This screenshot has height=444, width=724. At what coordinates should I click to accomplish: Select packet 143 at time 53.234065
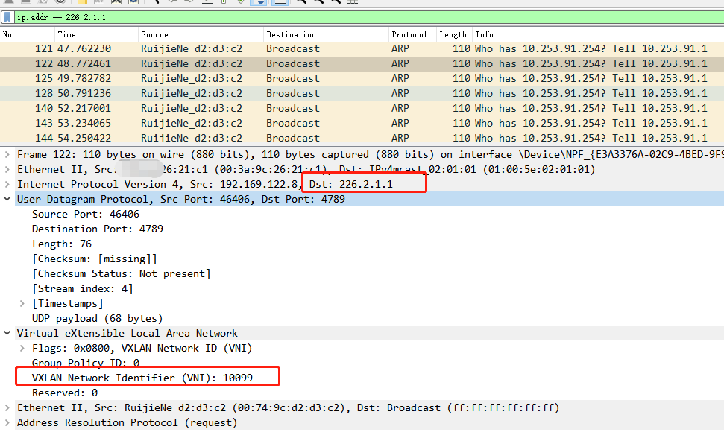point(84,123)
